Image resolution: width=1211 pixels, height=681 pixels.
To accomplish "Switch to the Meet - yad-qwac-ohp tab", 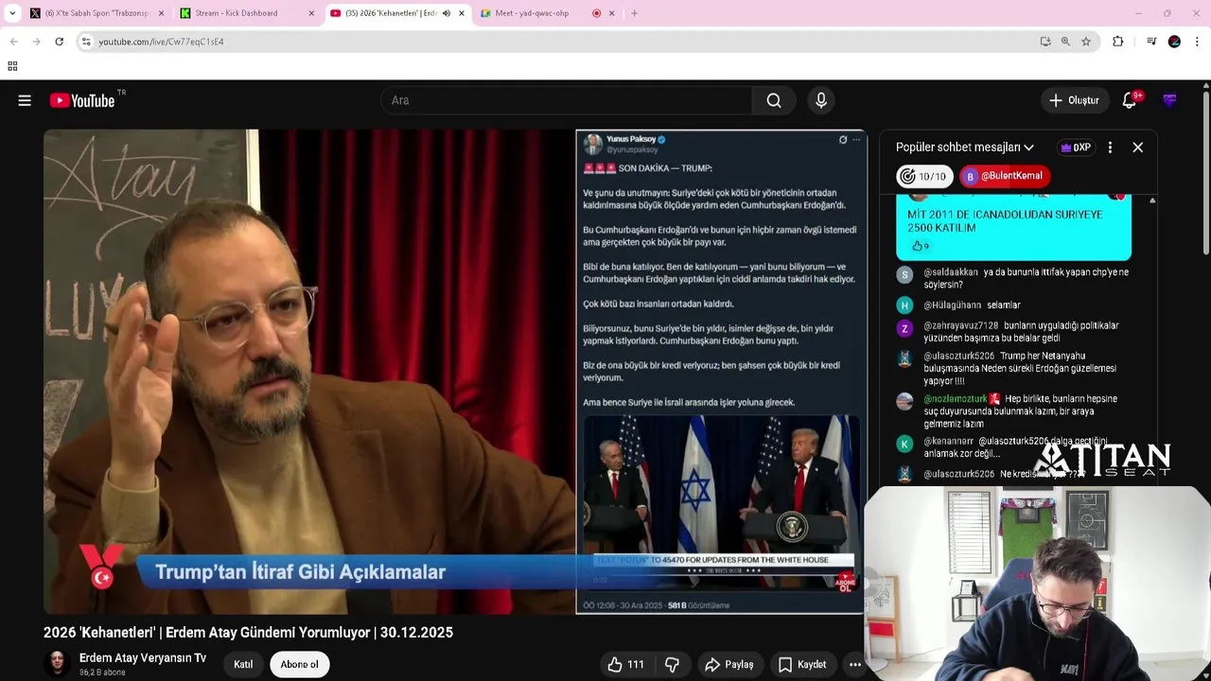I will (x=544, y=13).
